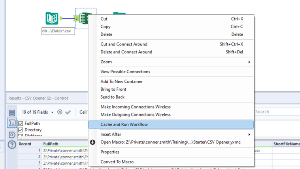Click the Record column header

[x=30, y=144]
